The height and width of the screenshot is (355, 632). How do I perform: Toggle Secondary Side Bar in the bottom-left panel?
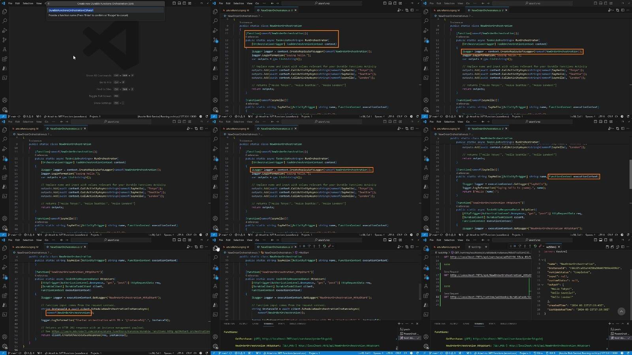[x=184, y=240]
